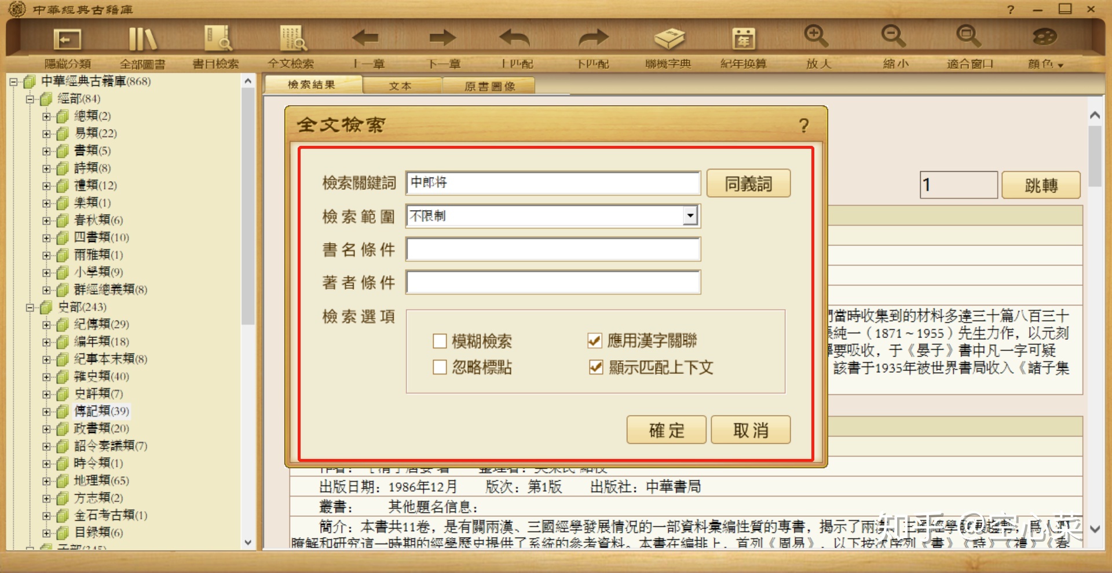Open the 書目檢索 search tool
Viewport: 1112px width, 573px height.
point(217,40)
